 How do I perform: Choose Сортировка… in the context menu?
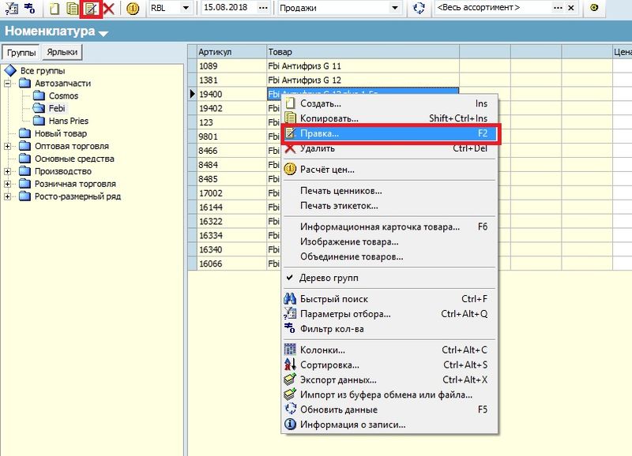point(389,365)
